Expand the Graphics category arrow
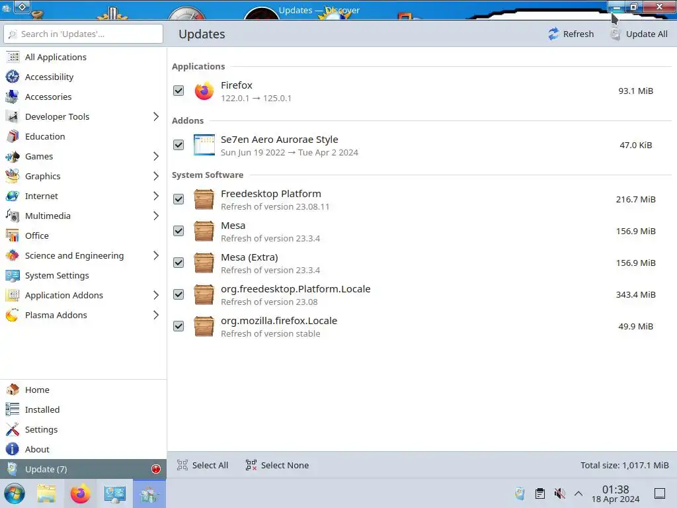677x508 pixels. 156,176
